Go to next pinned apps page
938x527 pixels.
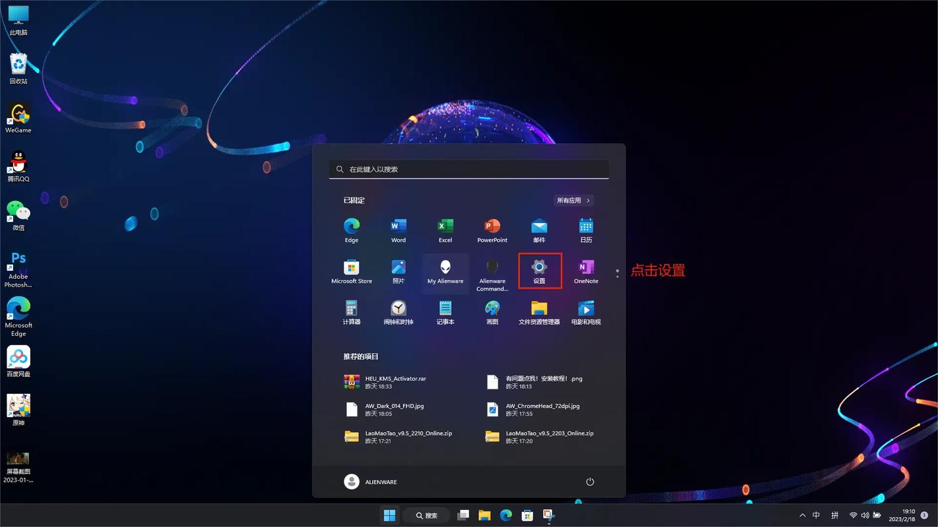pyautogui.click(x=617, y=276)
